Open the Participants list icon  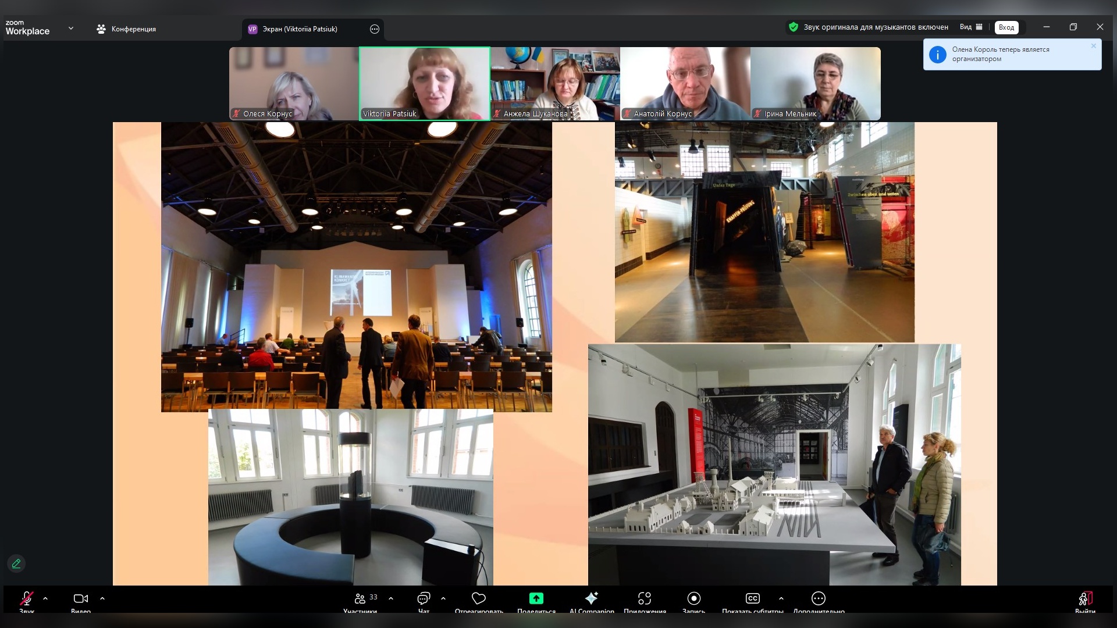pyautogui.click(x=360, y=598)
